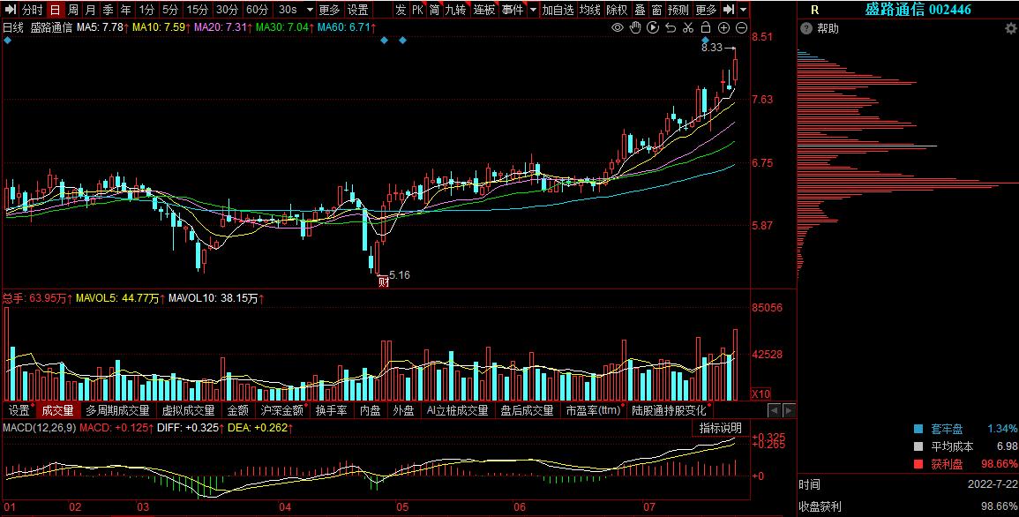This screenshot has width=1019, height=517.
Task: Open dropdown arrow next to 30s
Action: pyautogui.click(x=310, y=10)
